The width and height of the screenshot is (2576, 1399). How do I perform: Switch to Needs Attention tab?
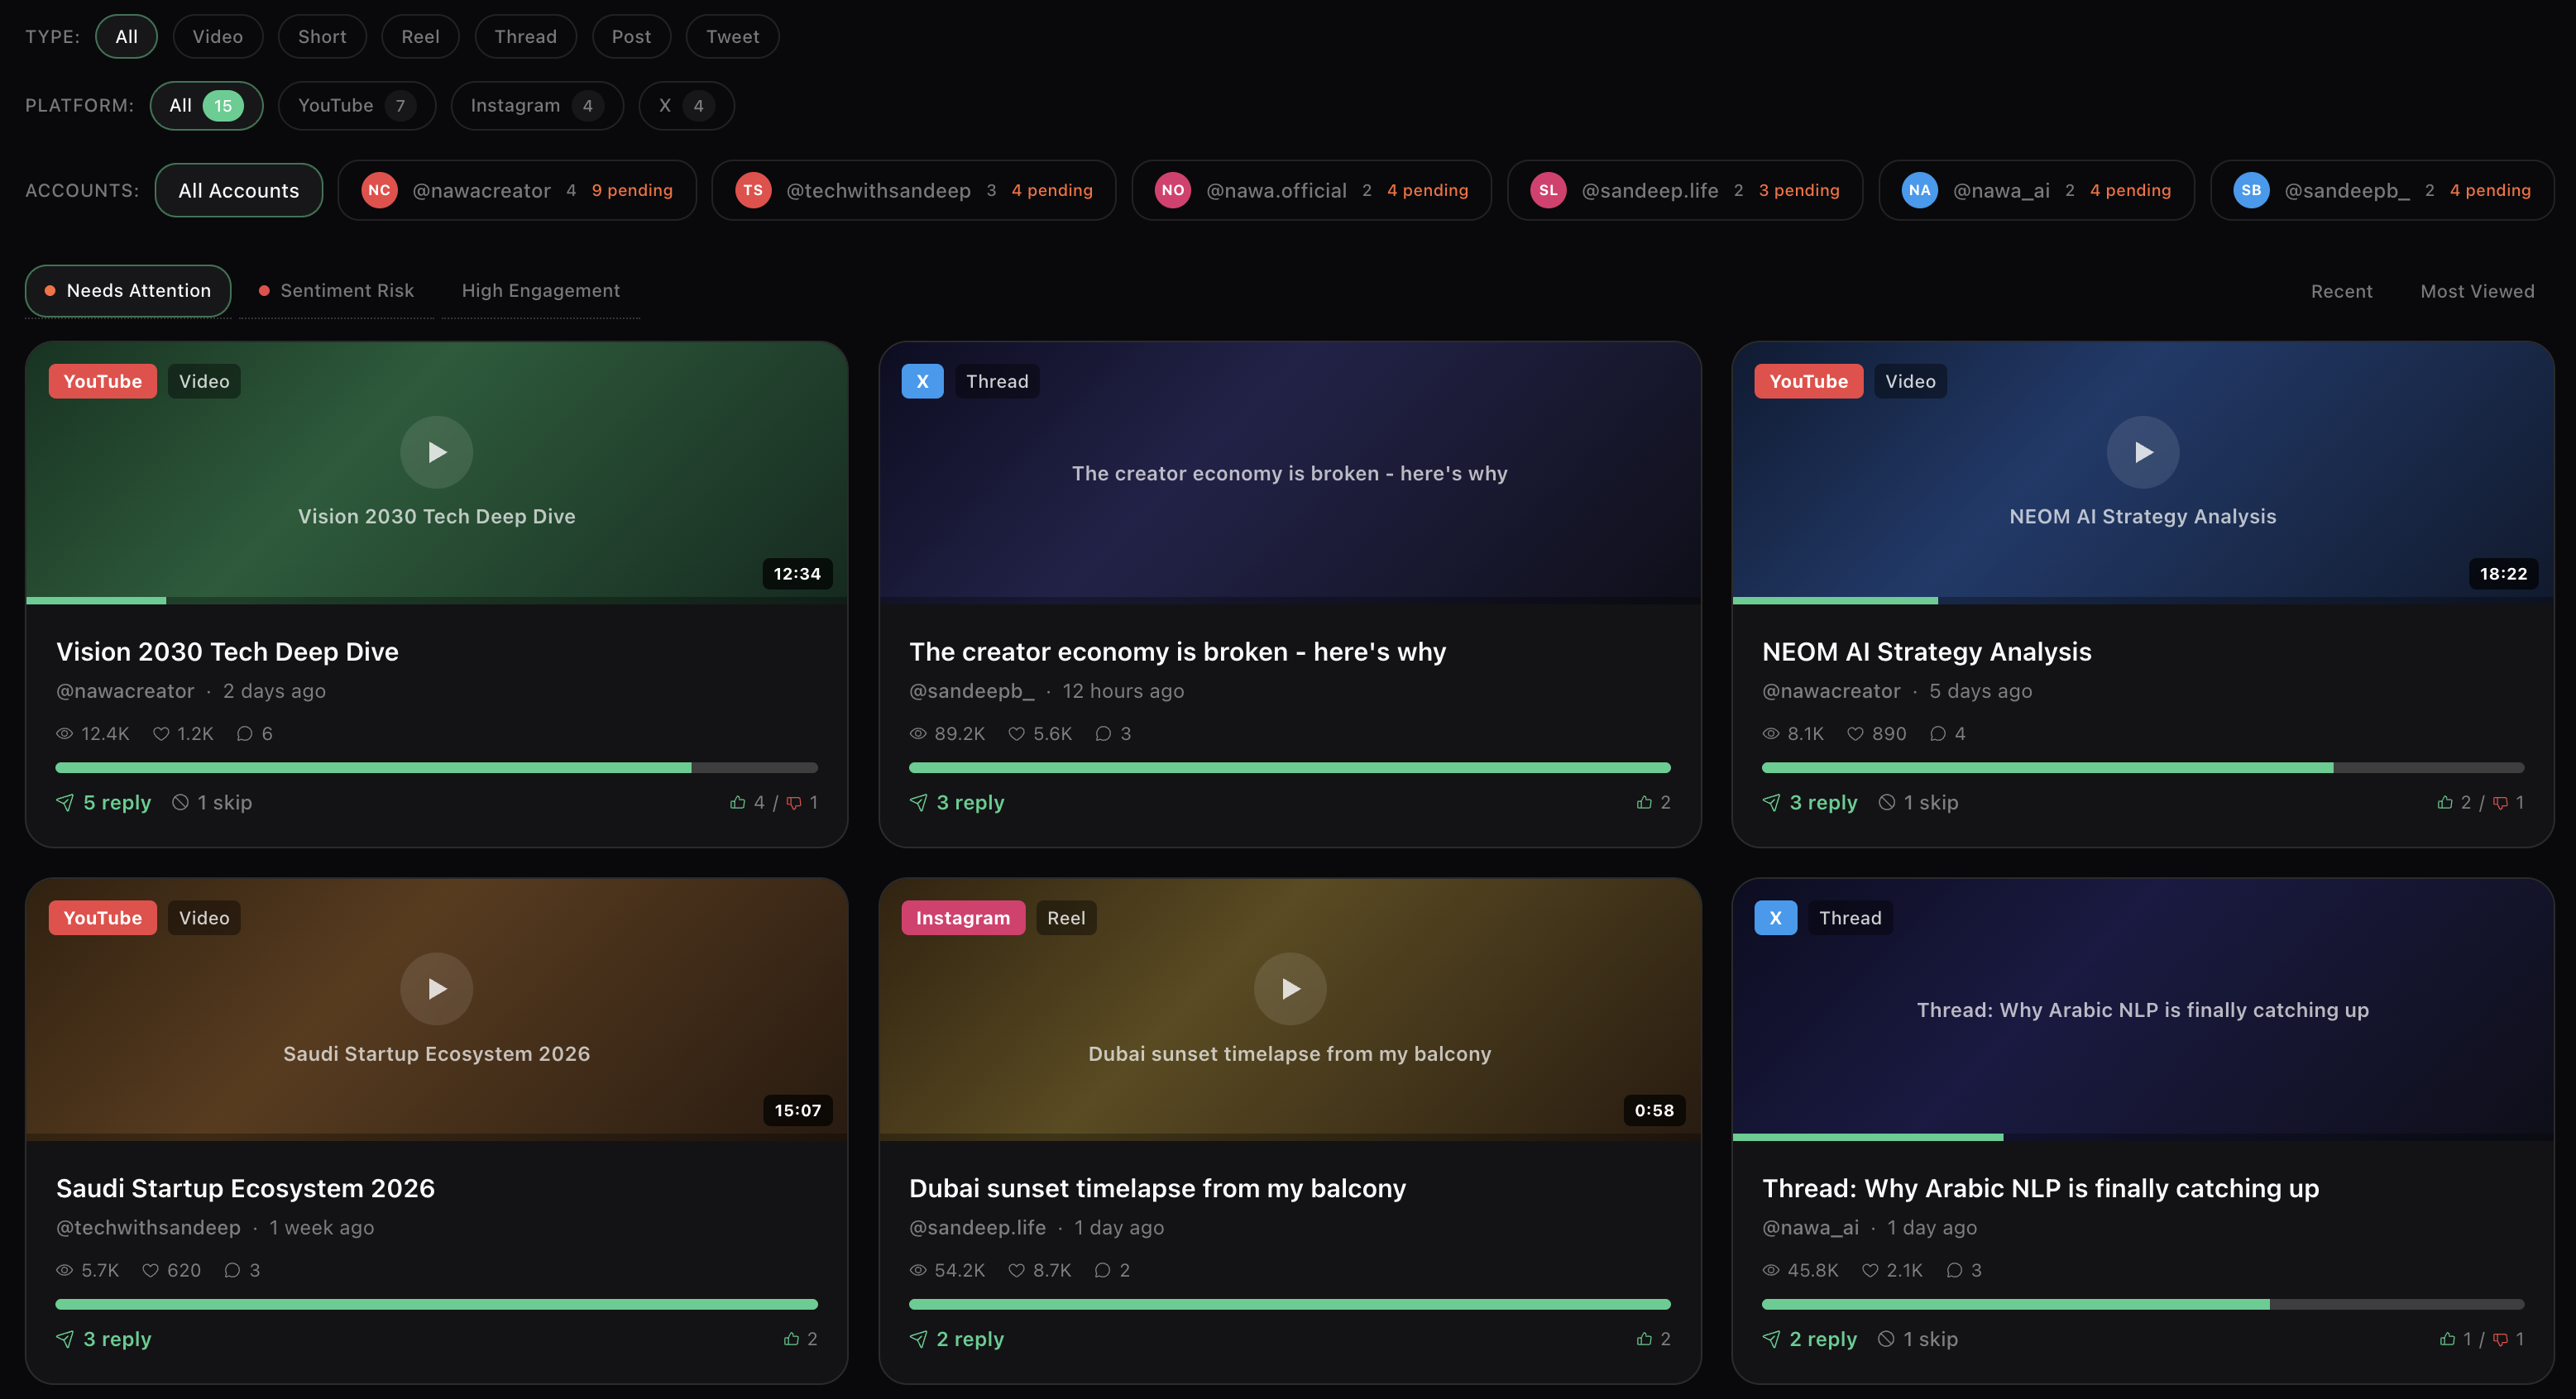(128, 291)
